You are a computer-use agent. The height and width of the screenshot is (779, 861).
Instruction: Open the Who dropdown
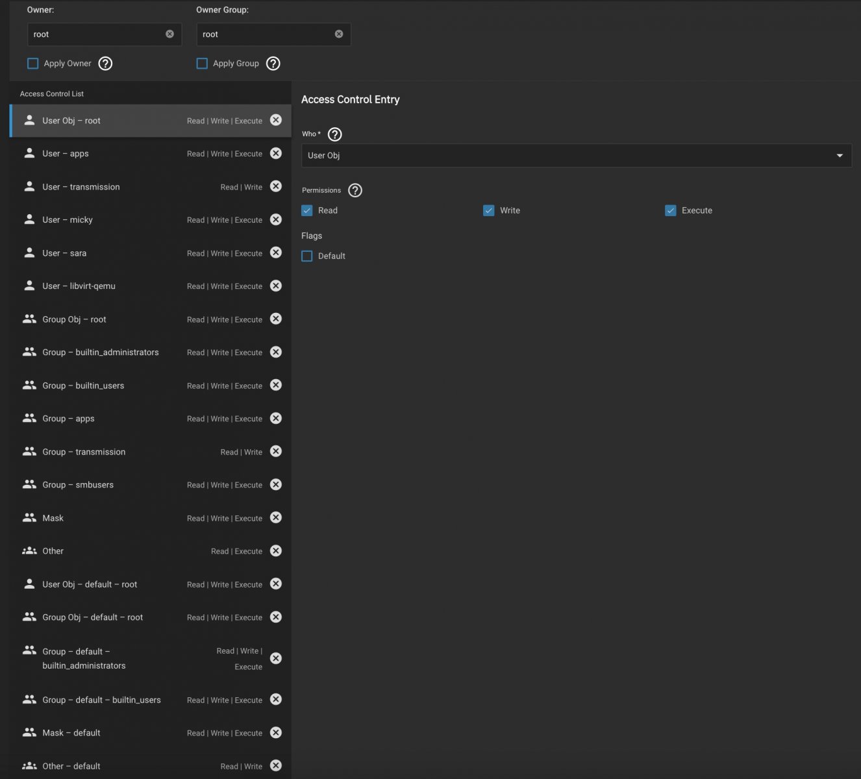576,156
